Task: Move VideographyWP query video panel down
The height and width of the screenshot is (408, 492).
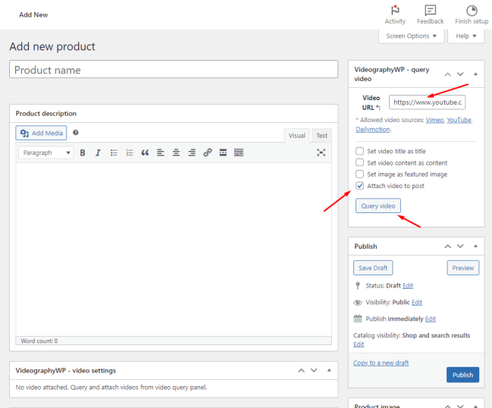Action: [460, 74]
